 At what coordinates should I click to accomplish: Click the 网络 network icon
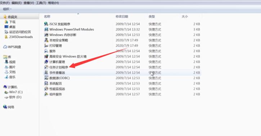pos(5,107)
